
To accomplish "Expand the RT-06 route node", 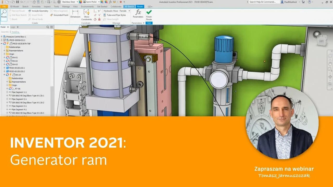I will coord(7,89).
